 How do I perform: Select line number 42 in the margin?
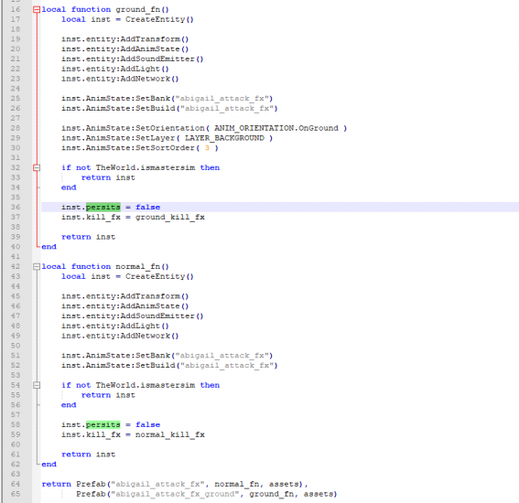click(16, 266)
